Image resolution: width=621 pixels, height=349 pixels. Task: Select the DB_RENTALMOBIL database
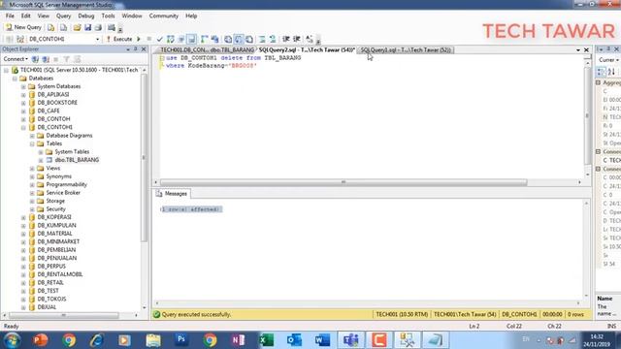point(60,274)
